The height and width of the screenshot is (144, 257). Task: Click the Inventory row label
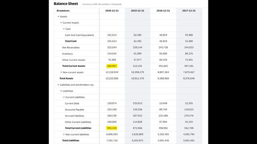pyautogui.click(x=67, y=54)
